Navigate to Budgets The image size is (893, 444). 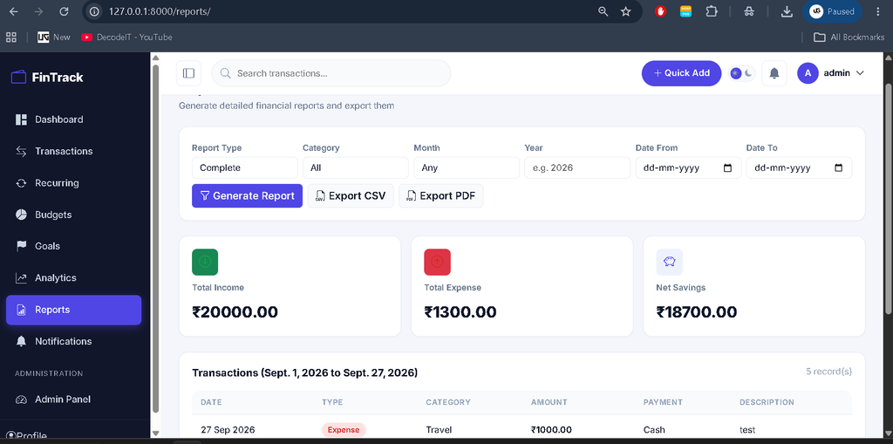click(73, 215)
